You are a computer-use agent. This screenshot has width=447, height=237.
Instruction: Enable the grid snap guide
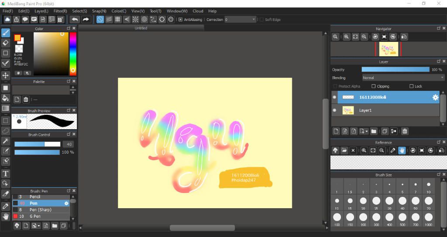click(118, 19)
